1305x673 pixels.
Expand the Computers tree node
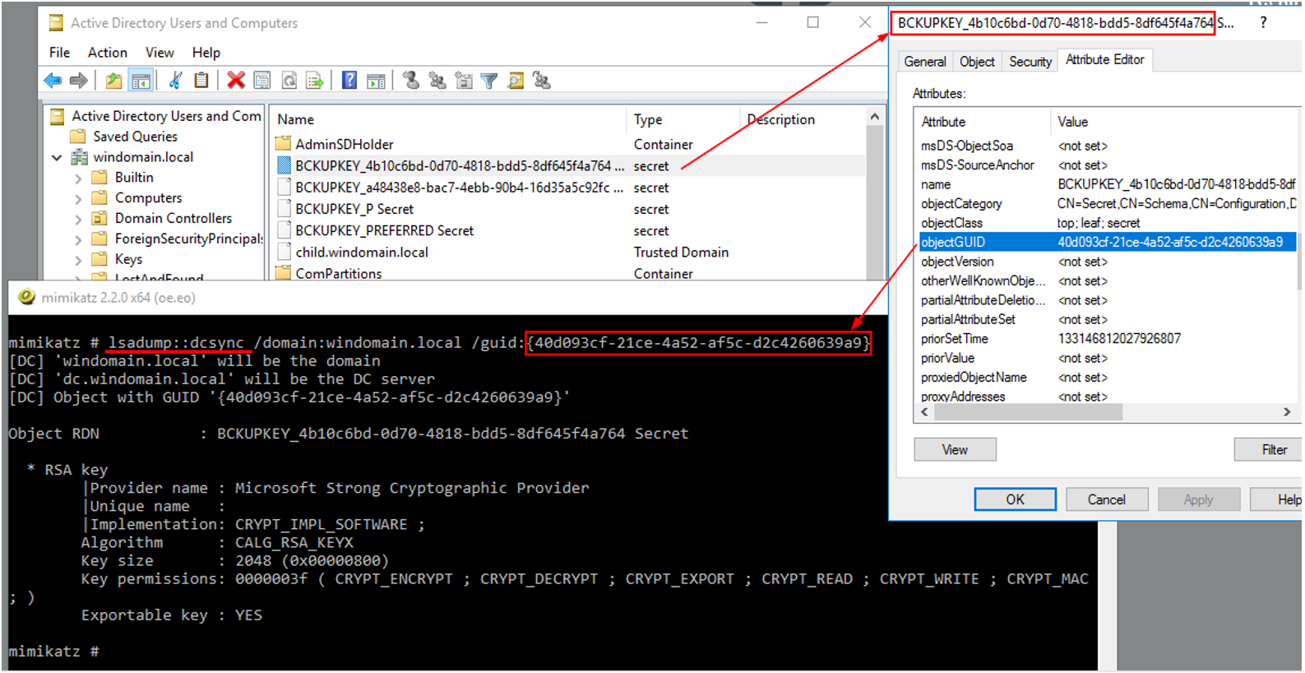point(78,198)
